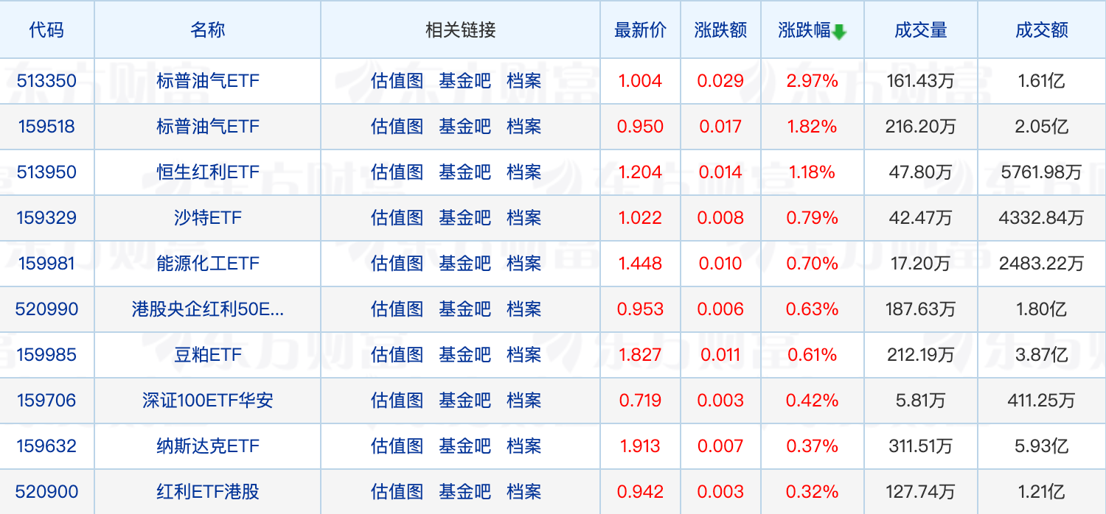Open 恒生红利ETF fund name
The image size is (1106, 514).
click(208, 172)
